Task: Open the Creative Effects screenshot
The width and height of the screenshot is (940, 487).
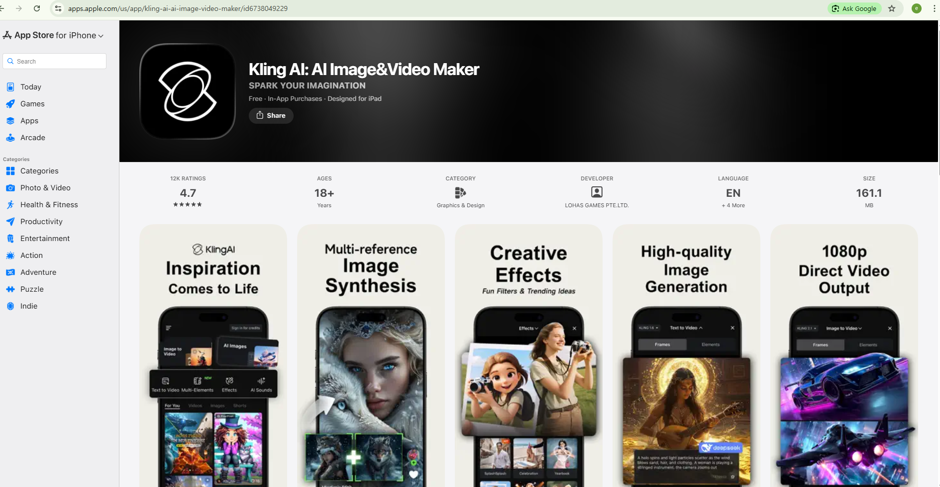Action: click(528, 355)
